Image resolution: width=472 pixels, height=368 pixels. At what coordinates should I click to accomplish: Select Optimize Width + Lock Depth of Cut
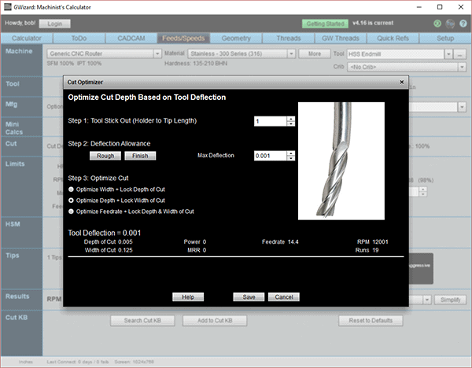71,190
